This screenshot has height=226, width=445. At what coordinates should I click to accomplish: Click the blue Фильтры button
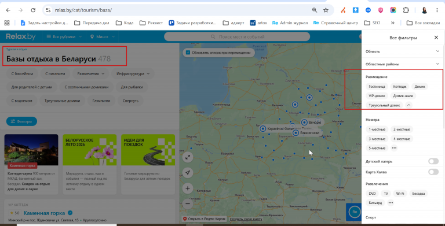tap(21, 121)
